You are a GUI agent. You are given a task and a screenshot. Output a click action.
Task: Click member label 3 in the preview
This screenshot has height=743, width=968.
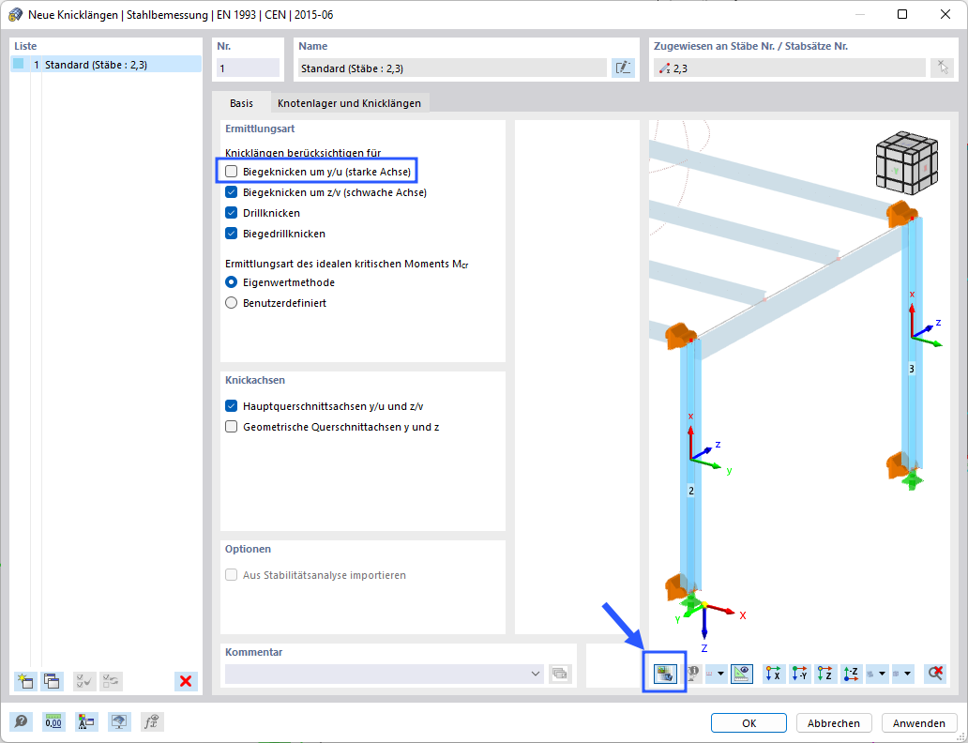(x=911, y=369)
